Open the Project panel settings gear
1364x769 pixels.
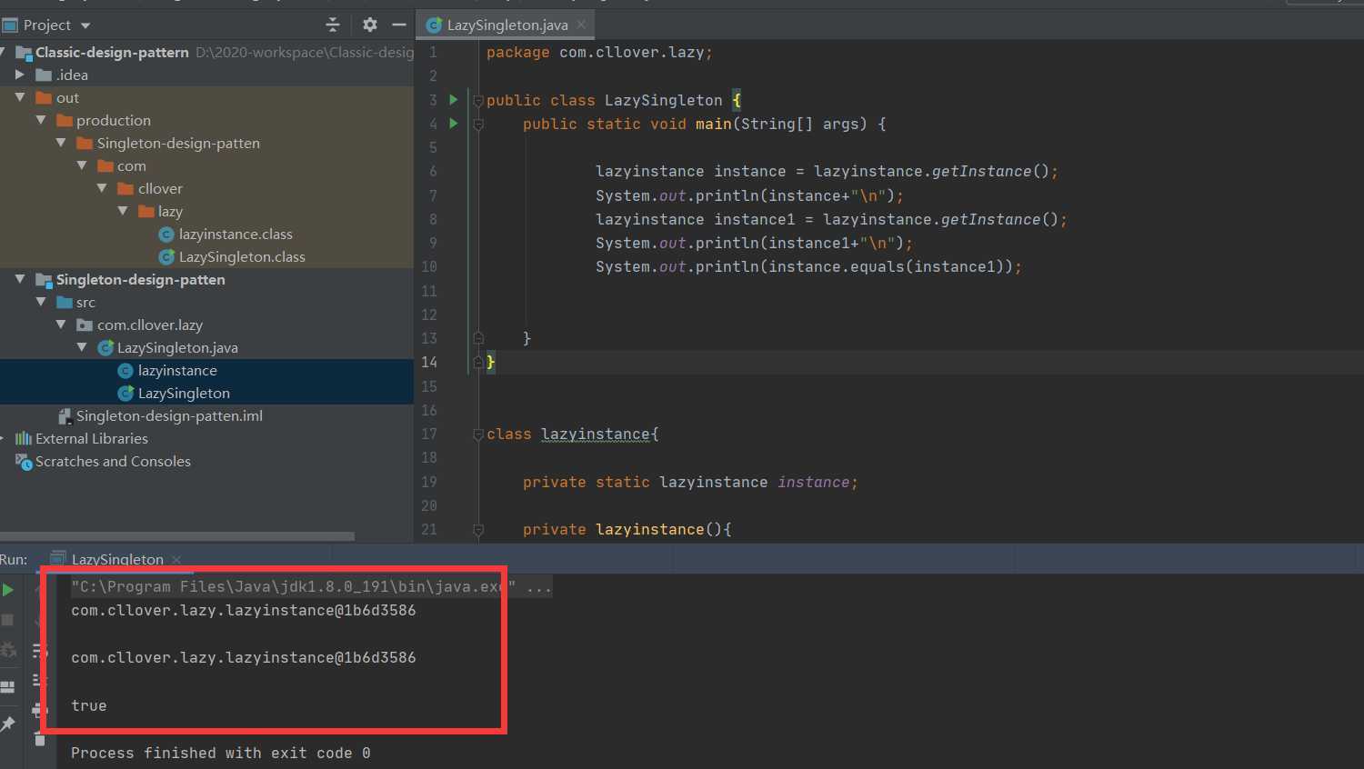coord(369,25)
